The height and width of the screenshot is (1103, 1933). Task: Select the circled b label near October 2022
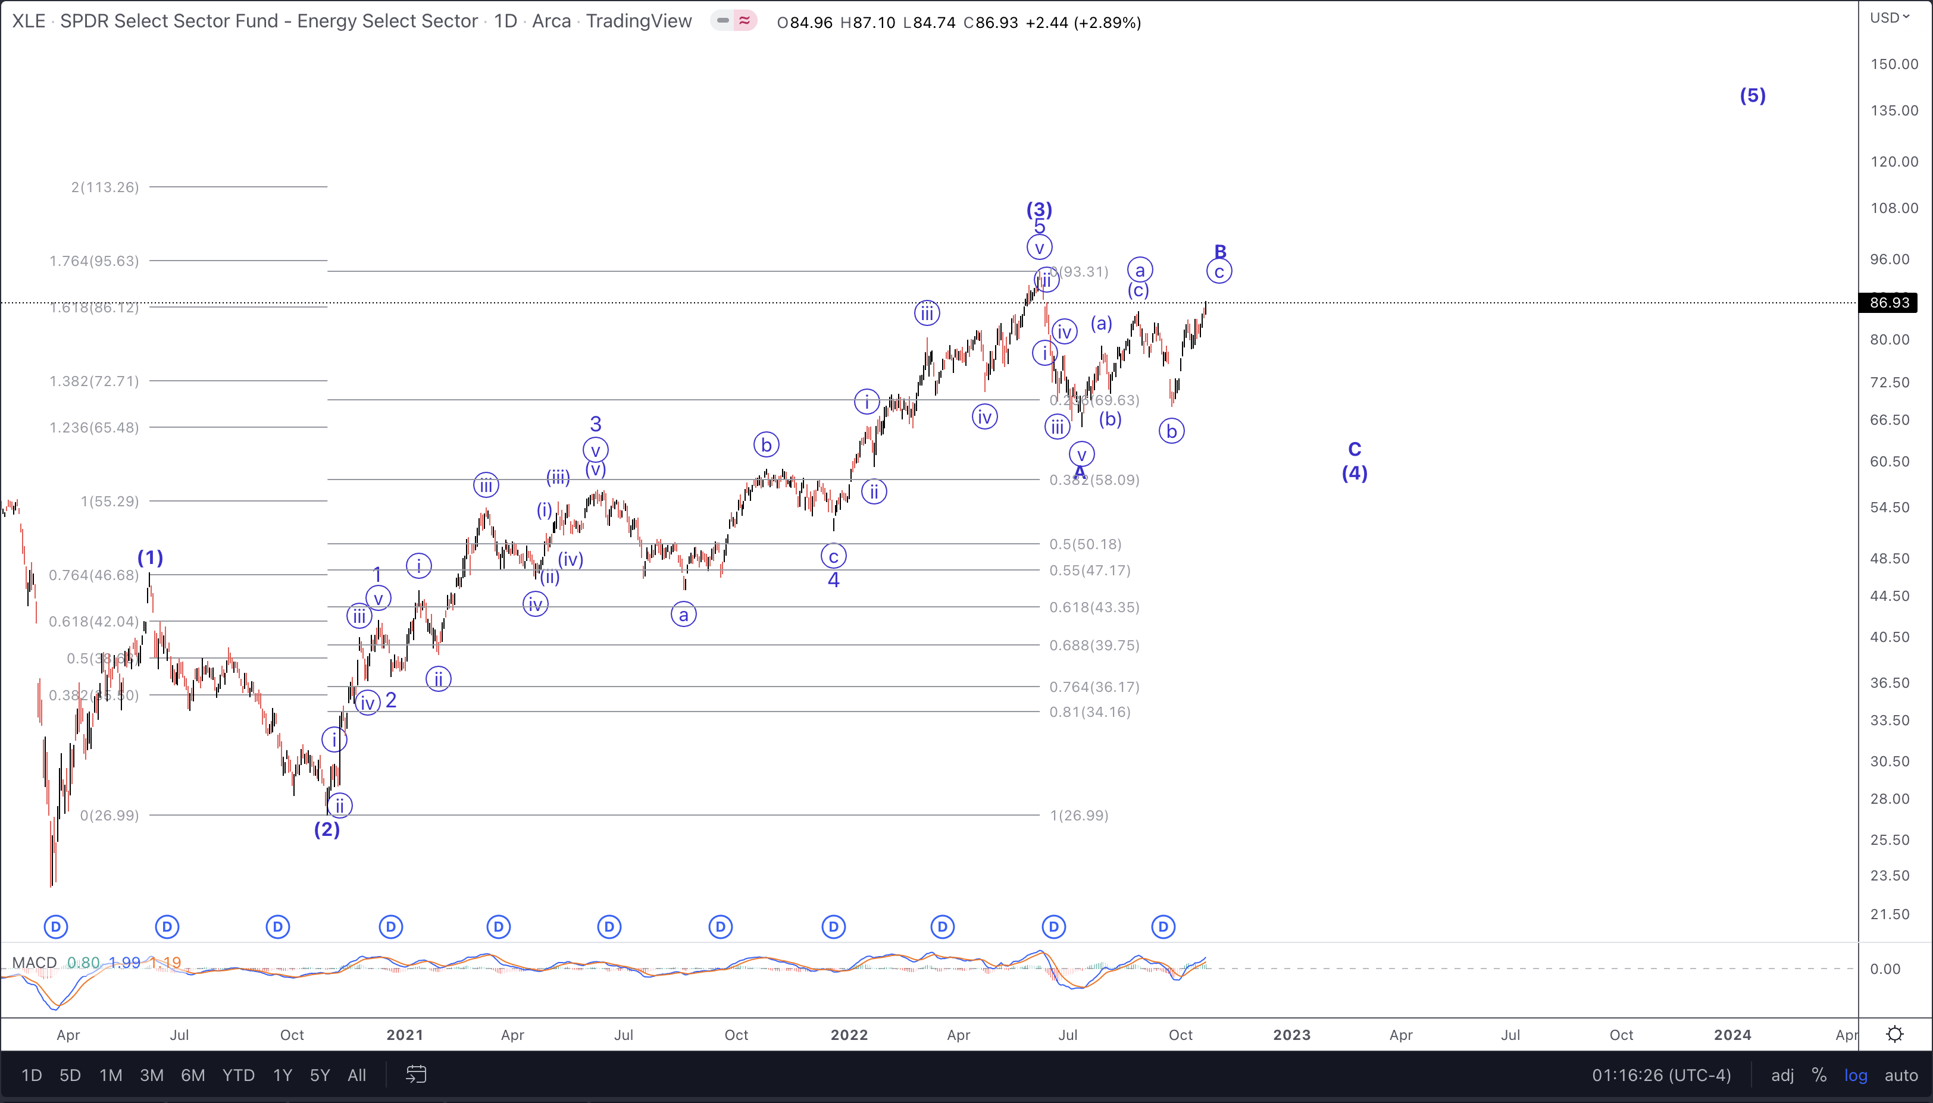point(1171,431)
